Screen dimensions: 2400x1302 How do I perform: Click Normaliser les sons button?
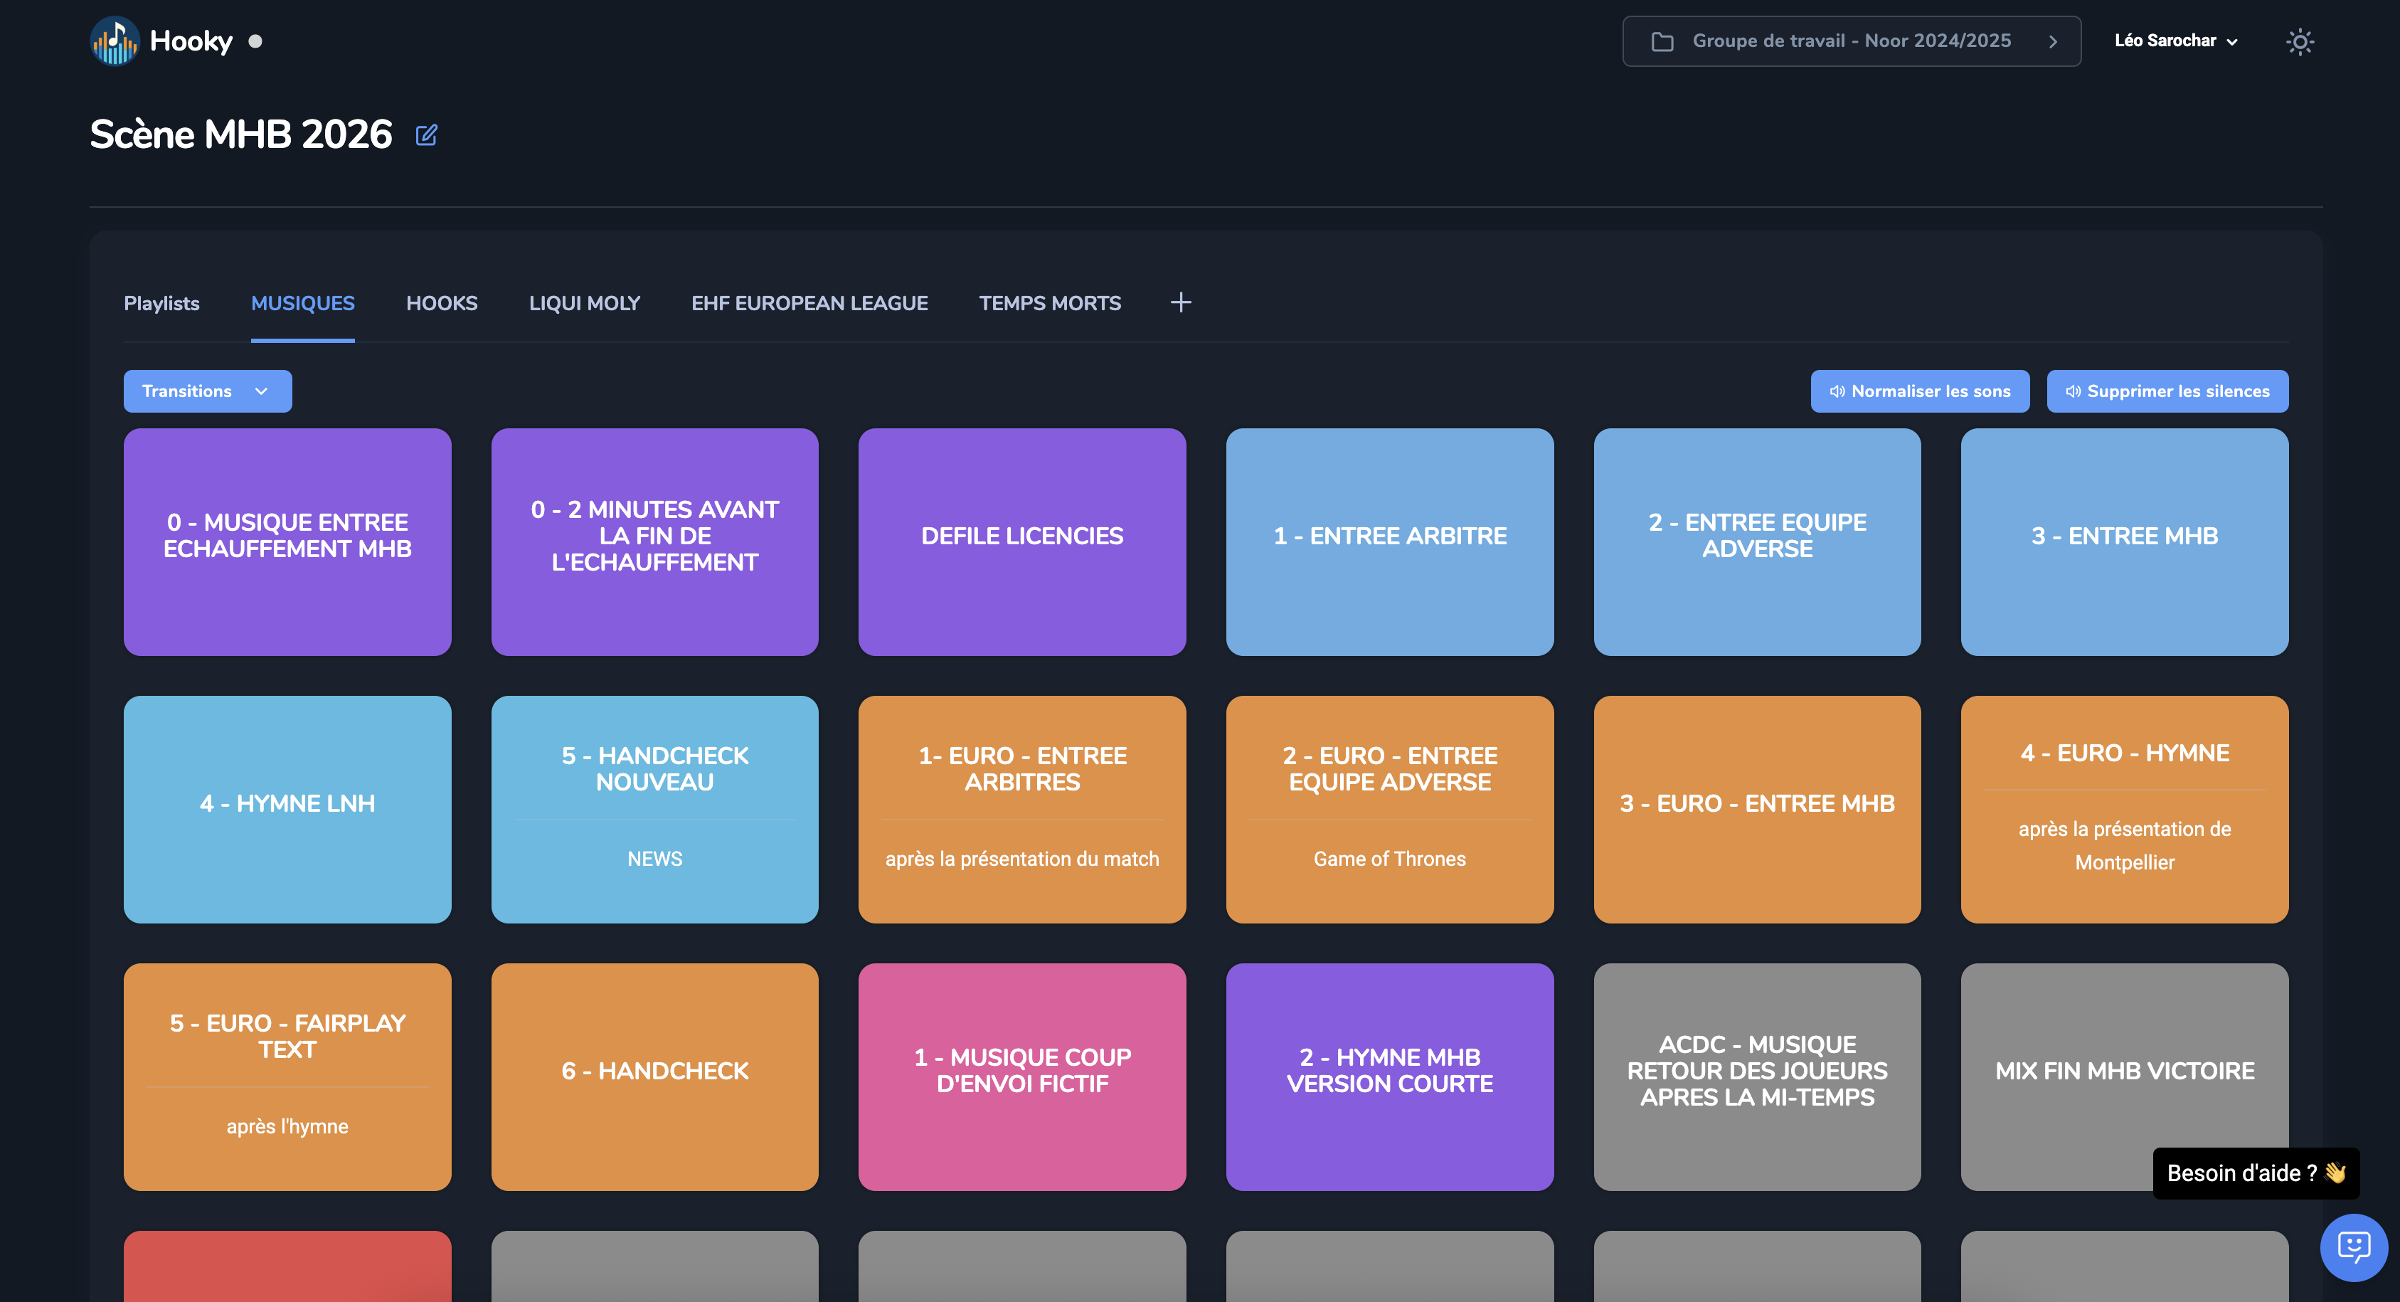point(1919,391)
